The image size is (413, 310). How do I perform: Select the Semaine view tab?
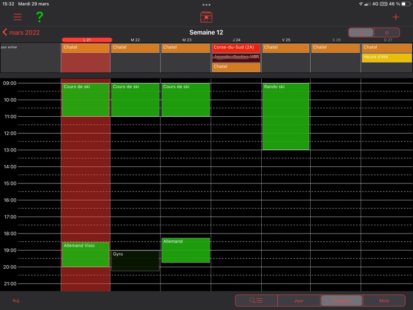pyautogui.click(x=341, y=300)
